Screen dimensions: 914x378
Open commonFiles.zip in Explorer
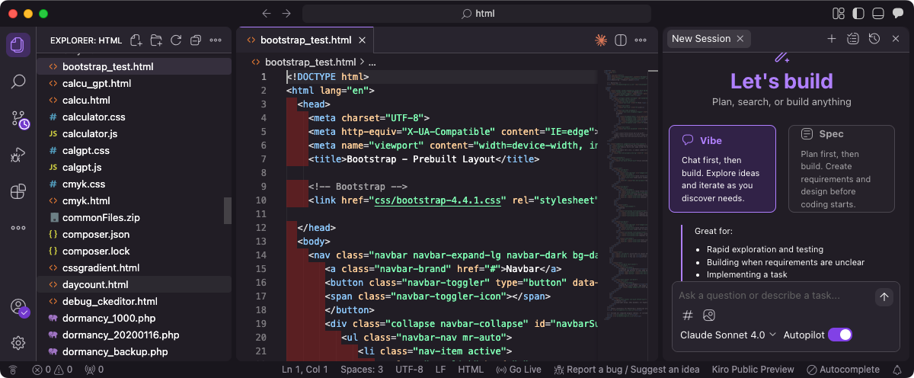click(101, 218)
